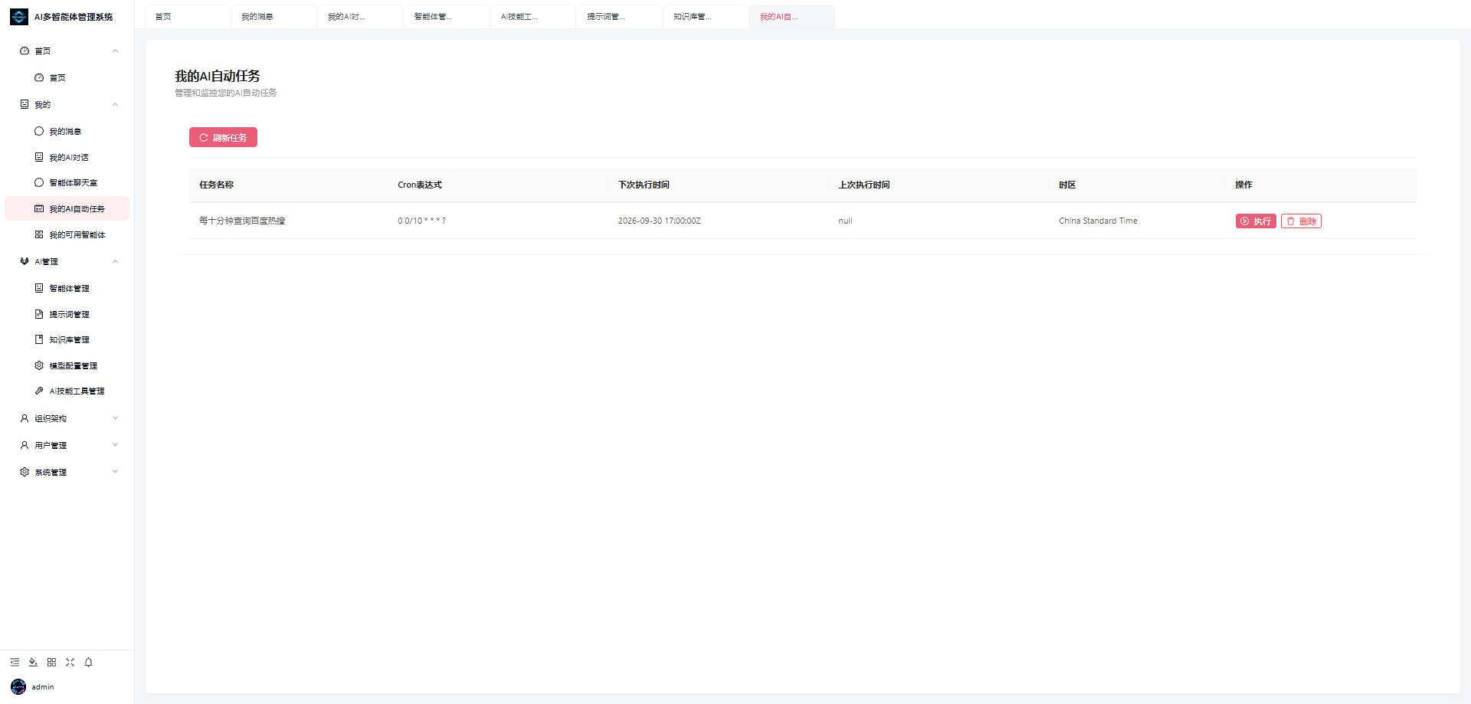Click the cron value 0 0/10 * * * ?
1471x704 pixels.
click(x=421, y=221)
